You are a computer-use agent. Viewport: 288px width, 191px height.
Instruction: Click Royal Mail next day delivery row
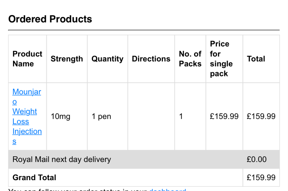(62, 159)
